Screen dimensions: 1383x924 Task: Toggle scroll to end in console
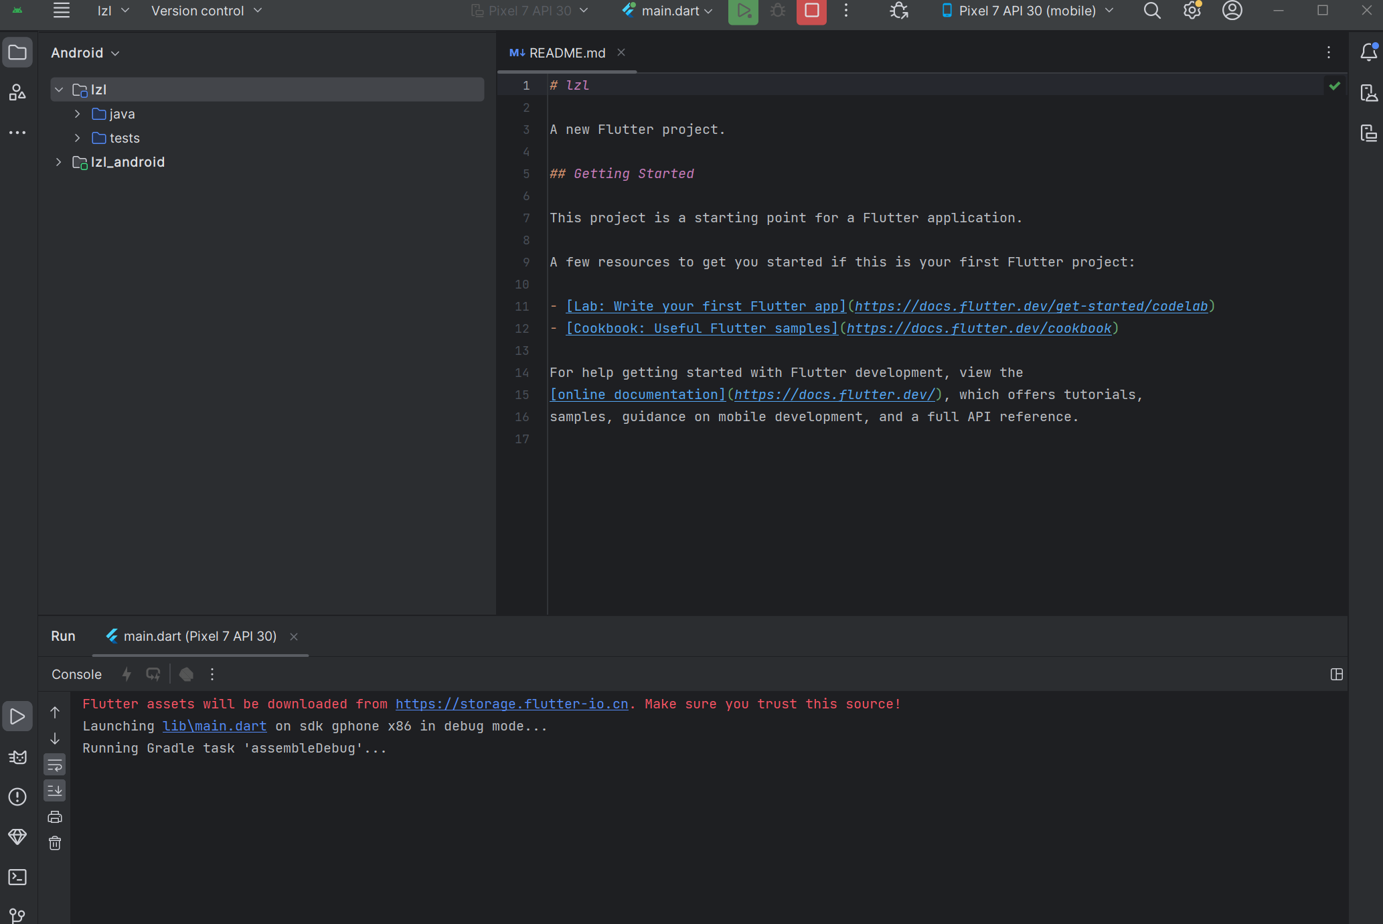pyautogui.click(x=55, y=791)
